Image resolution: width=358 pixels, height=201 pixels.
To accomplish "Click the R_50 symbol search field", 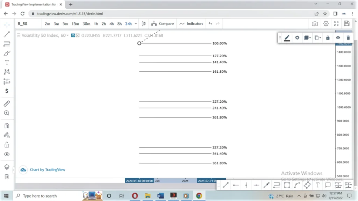I will coord(28,24).
